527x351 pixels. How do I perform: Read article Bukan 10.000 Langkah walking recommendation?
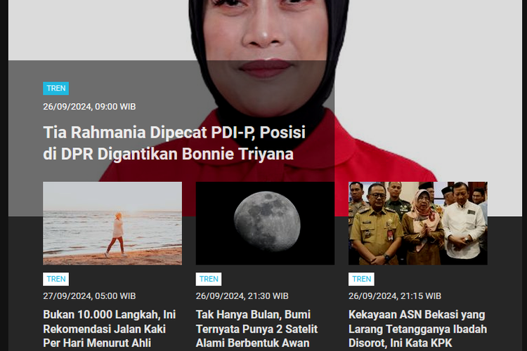[x=110, y=329]
